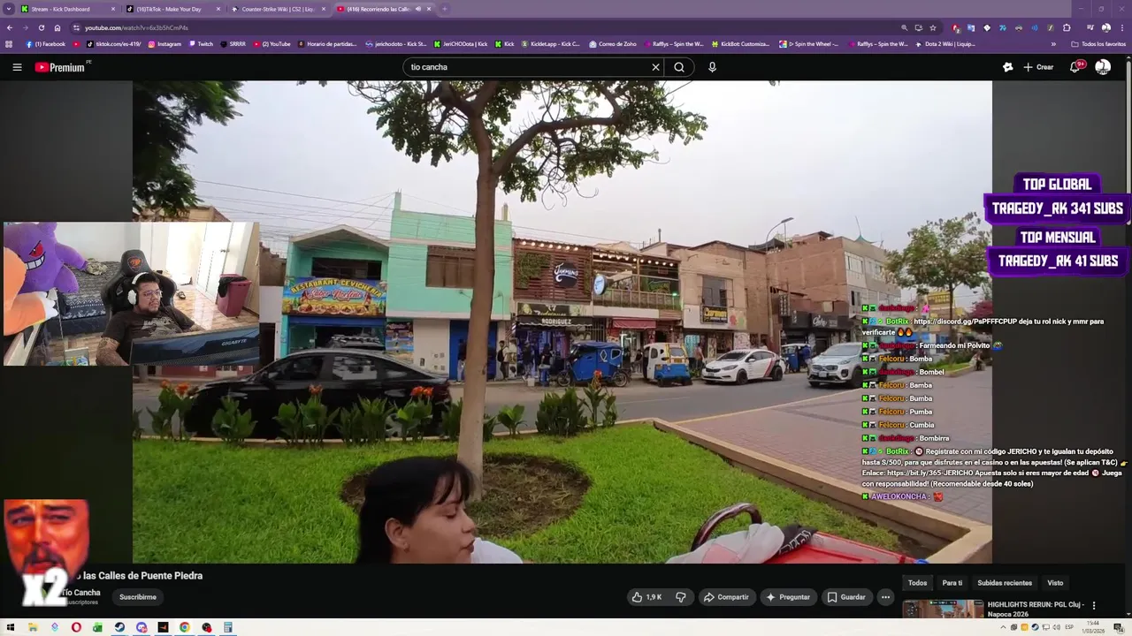Open zoom magnifier in address bar
Viewport: 1132px width, 636px height.
pos(904,27)
